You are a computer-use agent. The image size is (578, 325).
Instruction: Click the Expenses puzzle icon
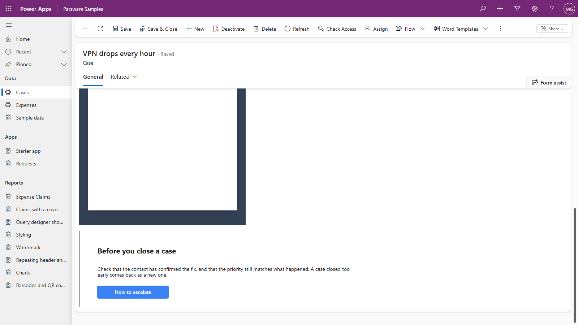tap(8, 105)
